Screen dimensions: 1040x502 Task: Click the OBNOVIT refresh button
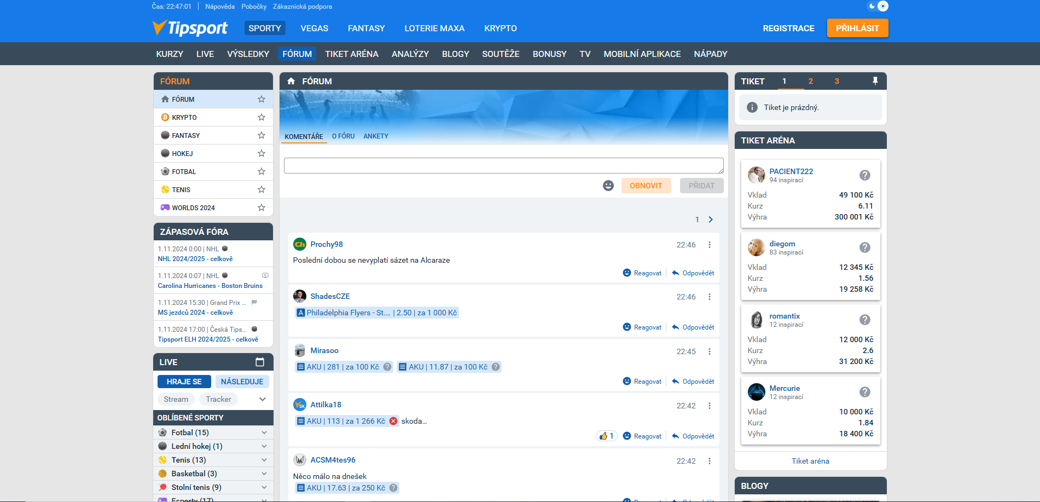pyautogui.click(x=646, y=186)
